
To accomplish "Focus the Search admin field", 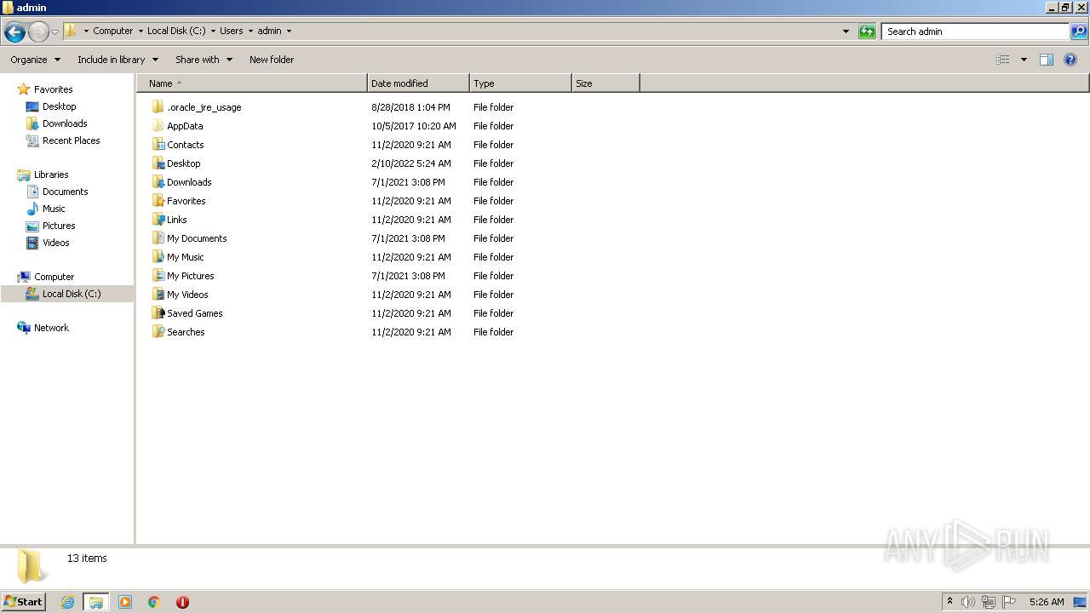I will click(975, 32).
